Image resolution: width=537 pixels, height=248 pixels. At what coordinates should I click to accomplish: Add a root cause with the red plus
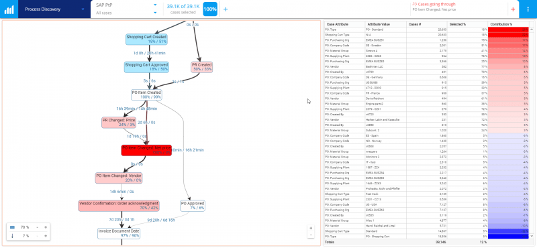point(513,9)
